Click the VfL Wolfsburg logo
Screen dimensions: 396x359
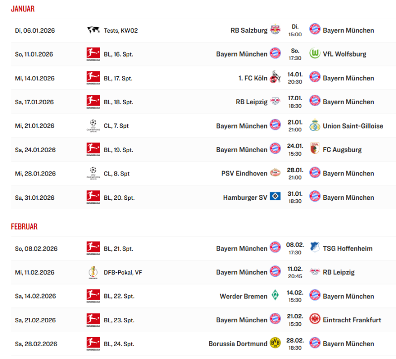315,54
